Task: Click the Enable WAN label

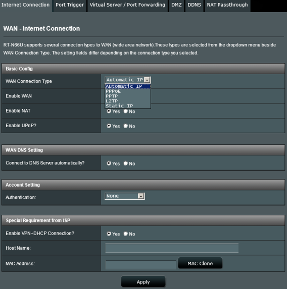Action: click(x=19, y=96)
